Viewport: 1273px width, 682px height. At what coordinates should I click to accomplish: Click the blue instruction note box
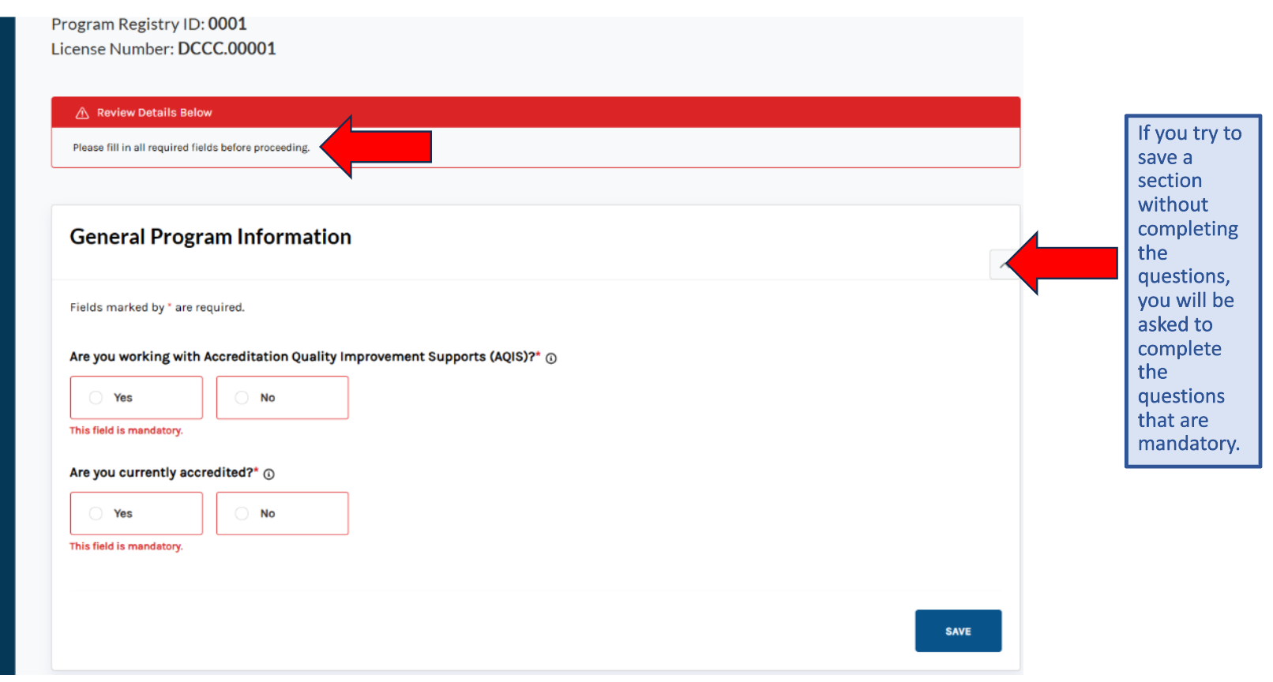[1192, 290]
